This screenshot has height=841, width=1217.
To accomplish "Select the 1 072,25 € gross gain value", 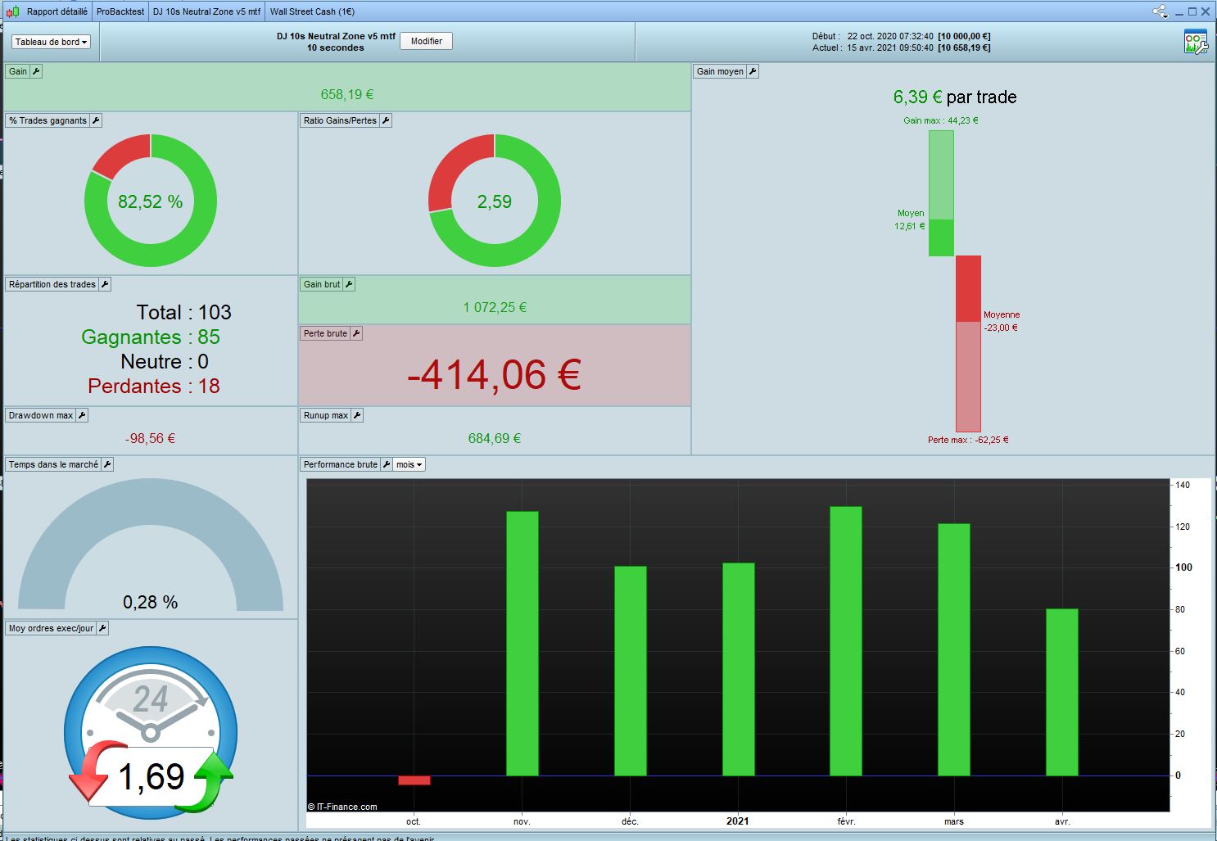I will (495, 308).
